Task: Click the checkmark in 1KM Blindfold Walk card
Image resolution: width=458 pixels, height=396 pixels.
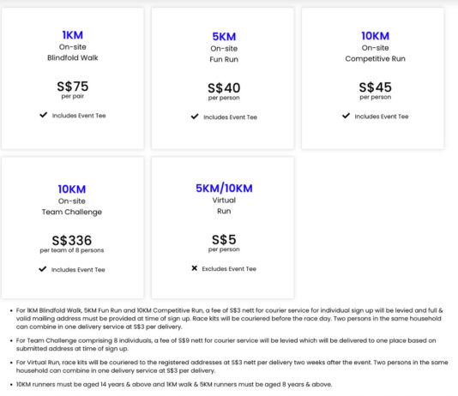Action: 43,115
